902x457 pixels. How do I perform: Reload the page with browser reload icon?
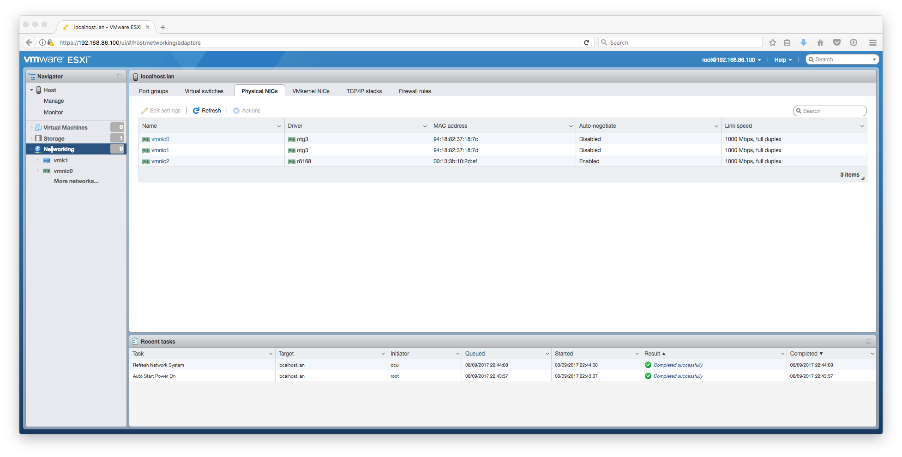[586, 42]
